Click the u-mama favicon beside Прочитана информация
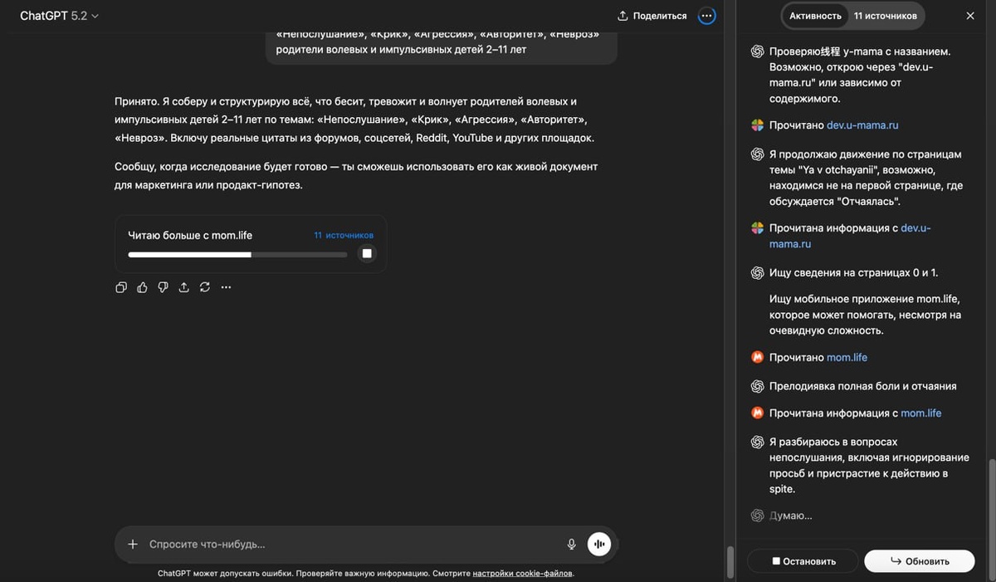The height and width of the screenshot is (582, 996). (x=757, y=227)
